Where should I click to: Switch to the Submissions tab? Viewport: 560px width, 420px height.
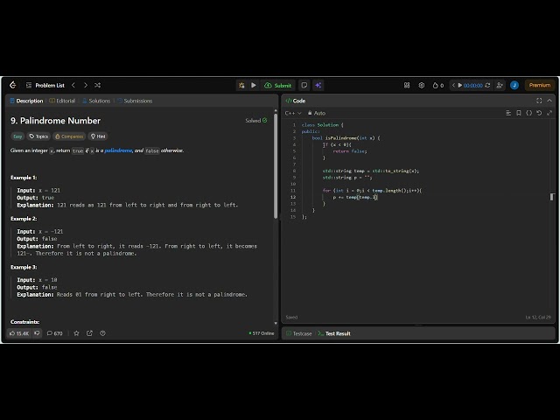(136, 101)
